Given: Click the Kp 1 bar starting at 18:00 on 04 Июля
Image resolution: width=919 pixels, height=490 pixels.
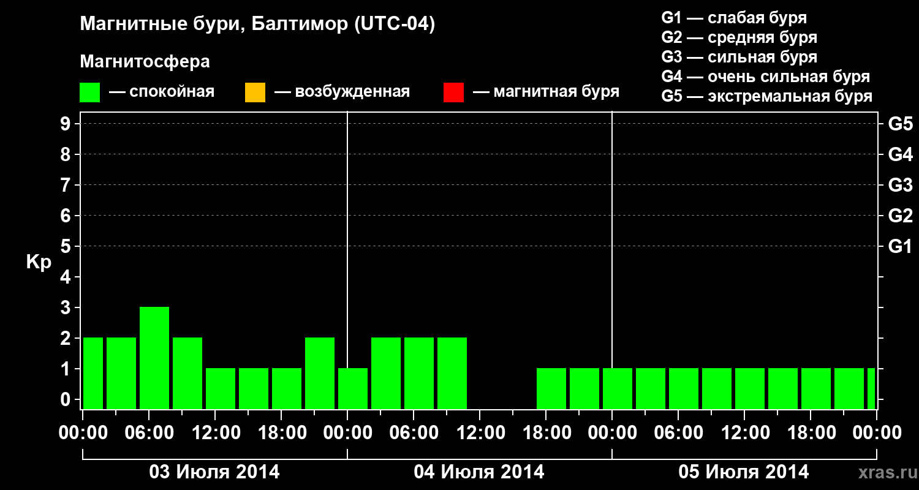Looking at the screenshot, I should tap(551, 388).
